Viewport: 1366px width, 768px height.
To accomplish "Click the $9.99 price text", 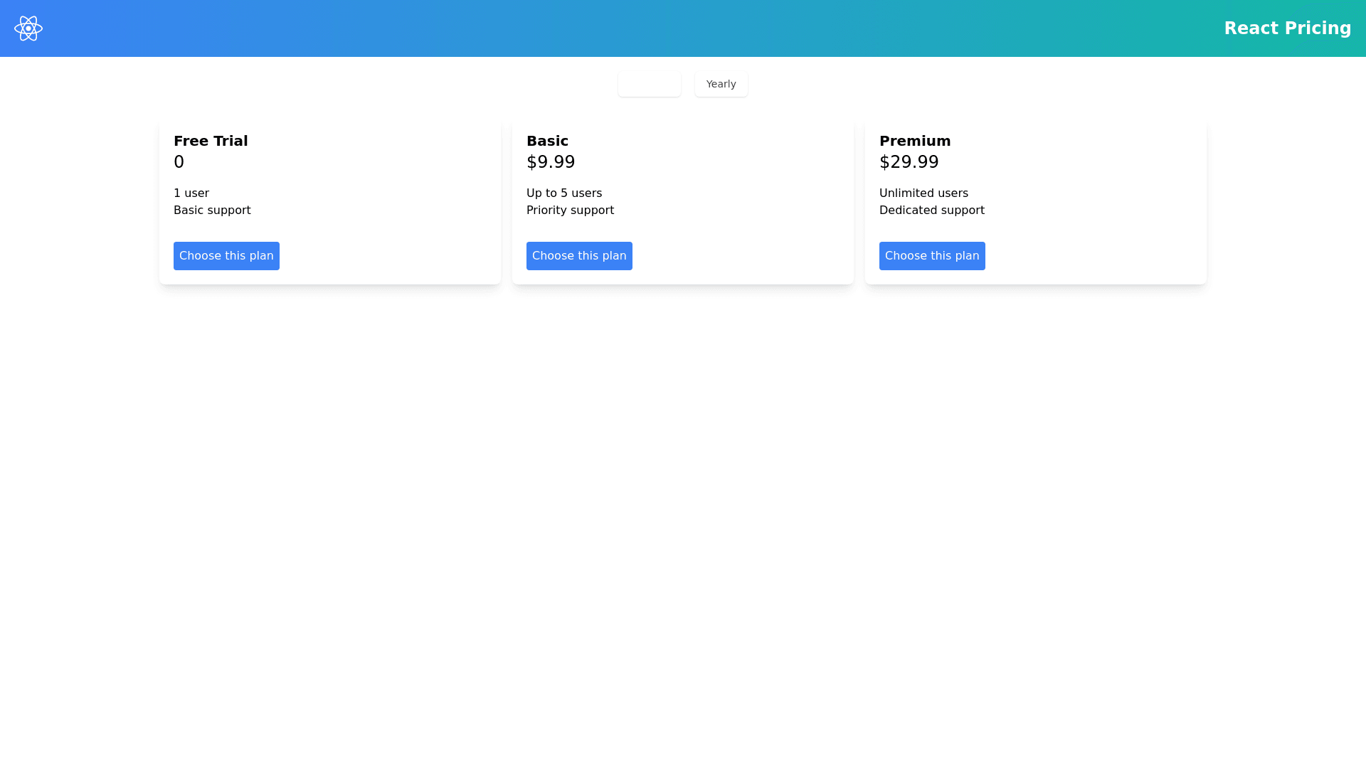I will [551, 162].
